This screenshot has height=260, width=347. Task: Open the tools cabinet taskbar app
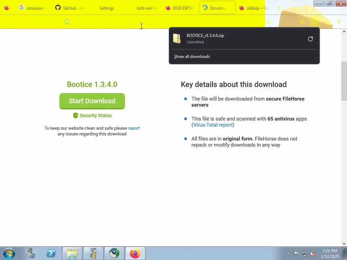pos(93,253)
